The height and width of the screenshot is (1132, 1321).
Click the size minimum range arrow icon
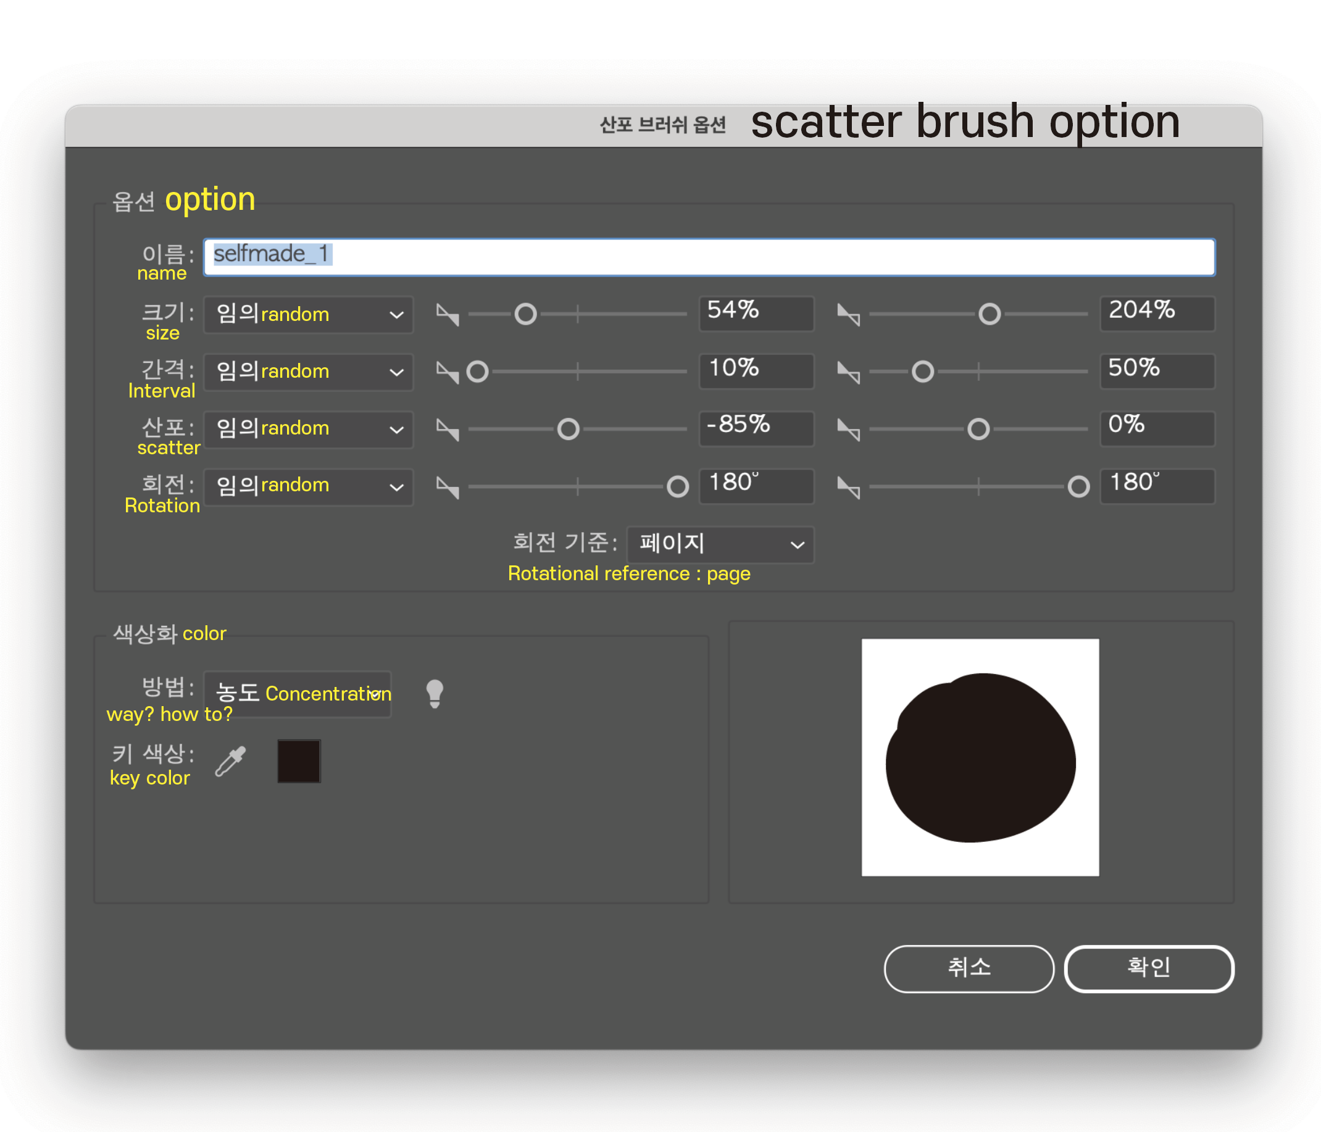point(444,314)
